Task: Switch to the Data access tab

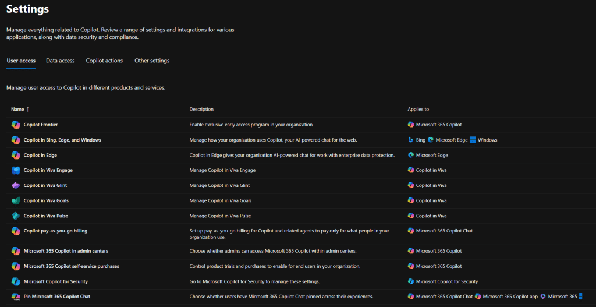Action: pos(61,61)
